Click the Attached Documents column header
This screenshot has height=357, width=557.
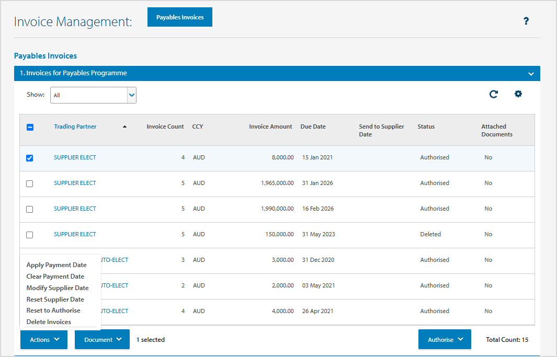click(x=497, y=130)
